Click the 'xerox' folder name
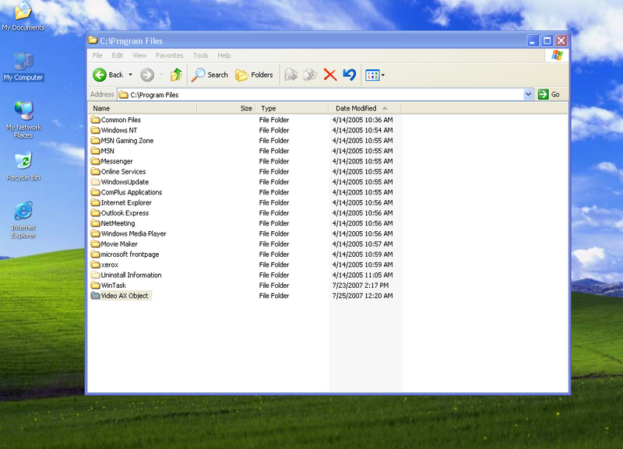 pyautogui.click(x=110, y=265)
